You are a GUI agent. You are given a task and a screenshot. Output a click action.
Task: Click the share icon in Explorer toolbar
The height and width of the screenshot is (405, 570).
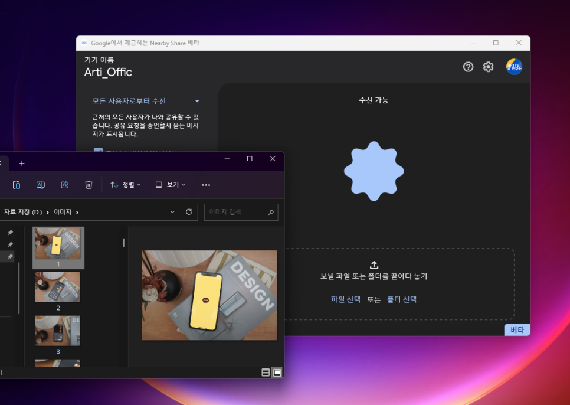coord(64,185)
